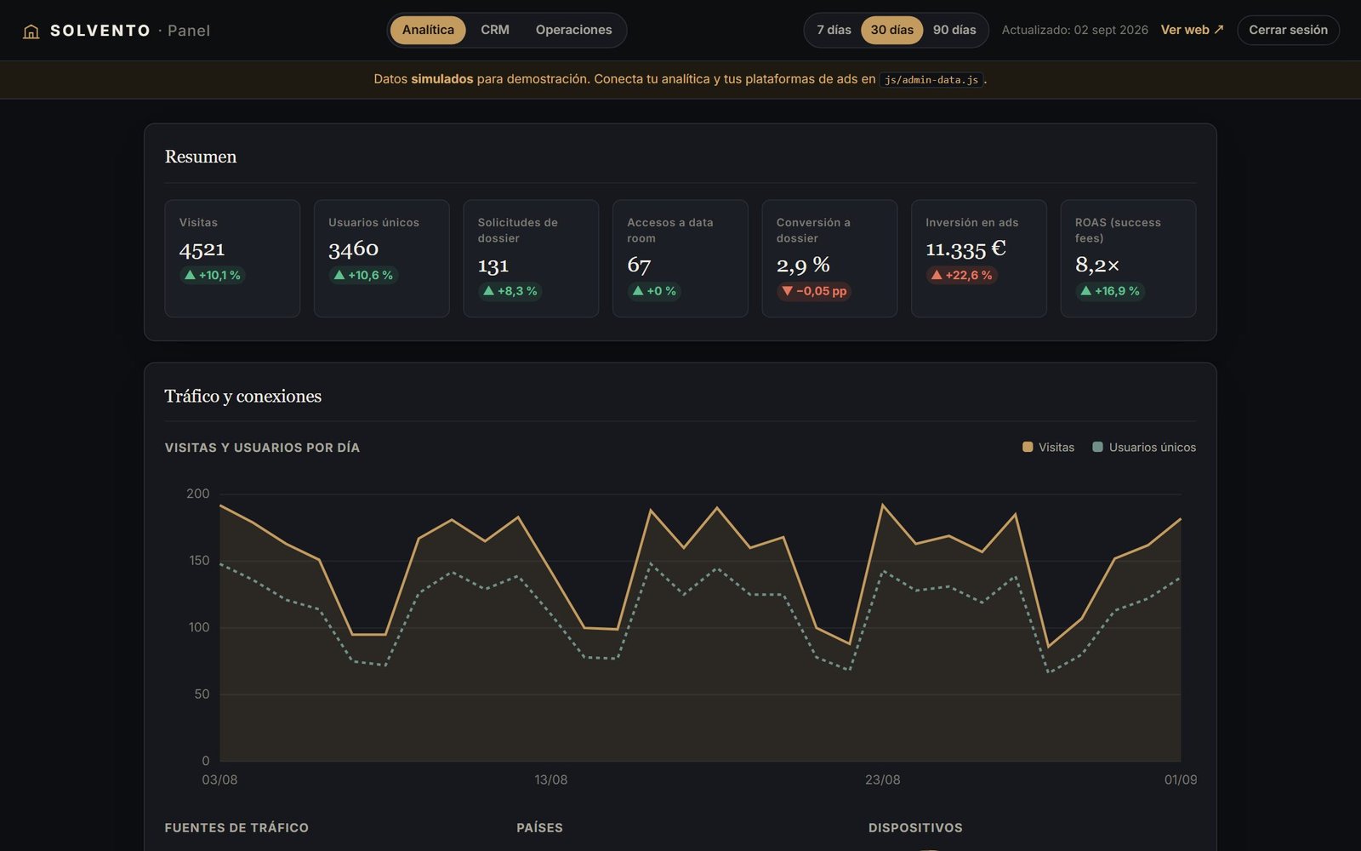
Task: Click the +8,3 % dossier change badge
Action: point(510,291)
